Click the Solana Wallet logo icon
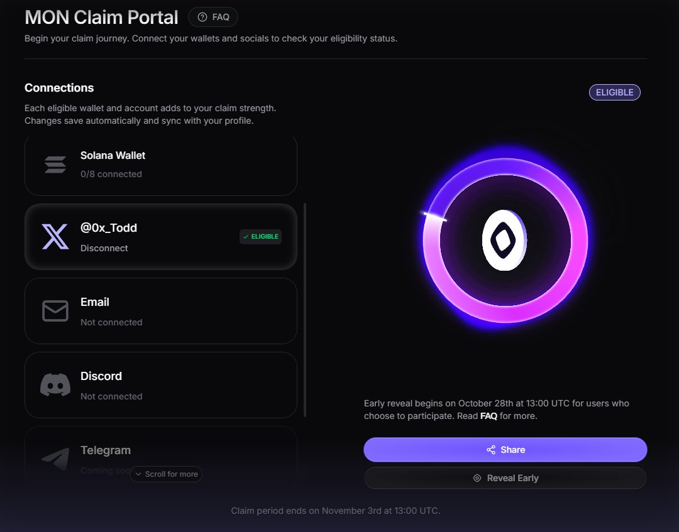 55,165
